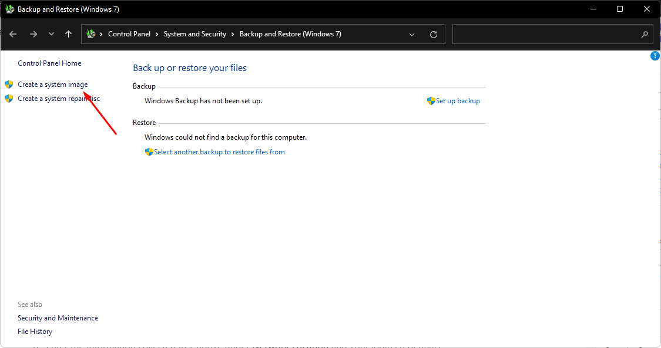
Task: Click Create a system image link
Action: click(x=53, y=85)
